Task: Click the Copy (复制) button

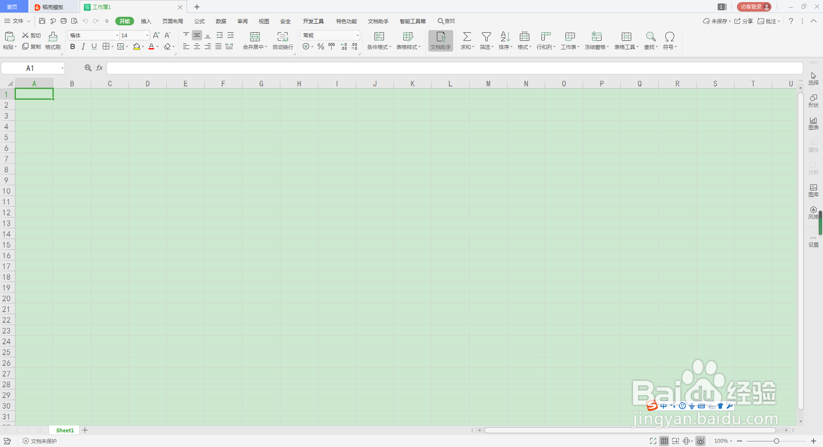Action: click(31, 46)
